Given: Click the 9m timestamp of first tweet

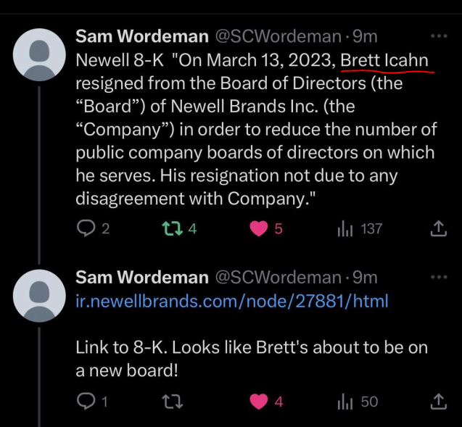Looking at the screenshot, I should pyautogui.click(x=365, y=36).
